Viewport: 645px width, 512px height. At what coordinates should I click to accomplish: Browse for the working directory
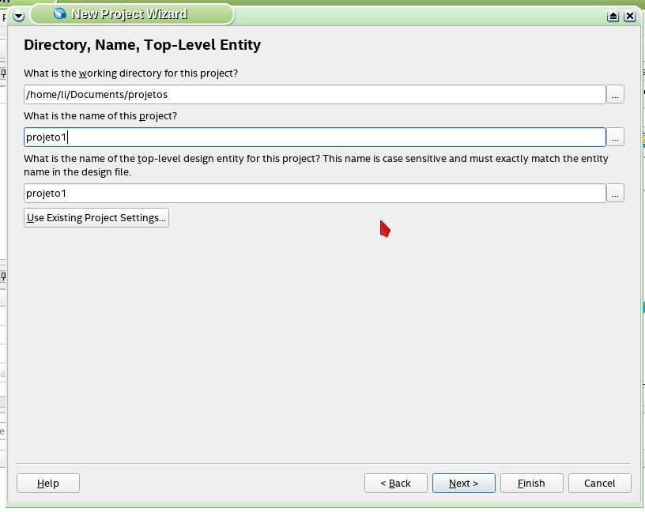click(616, 94)
